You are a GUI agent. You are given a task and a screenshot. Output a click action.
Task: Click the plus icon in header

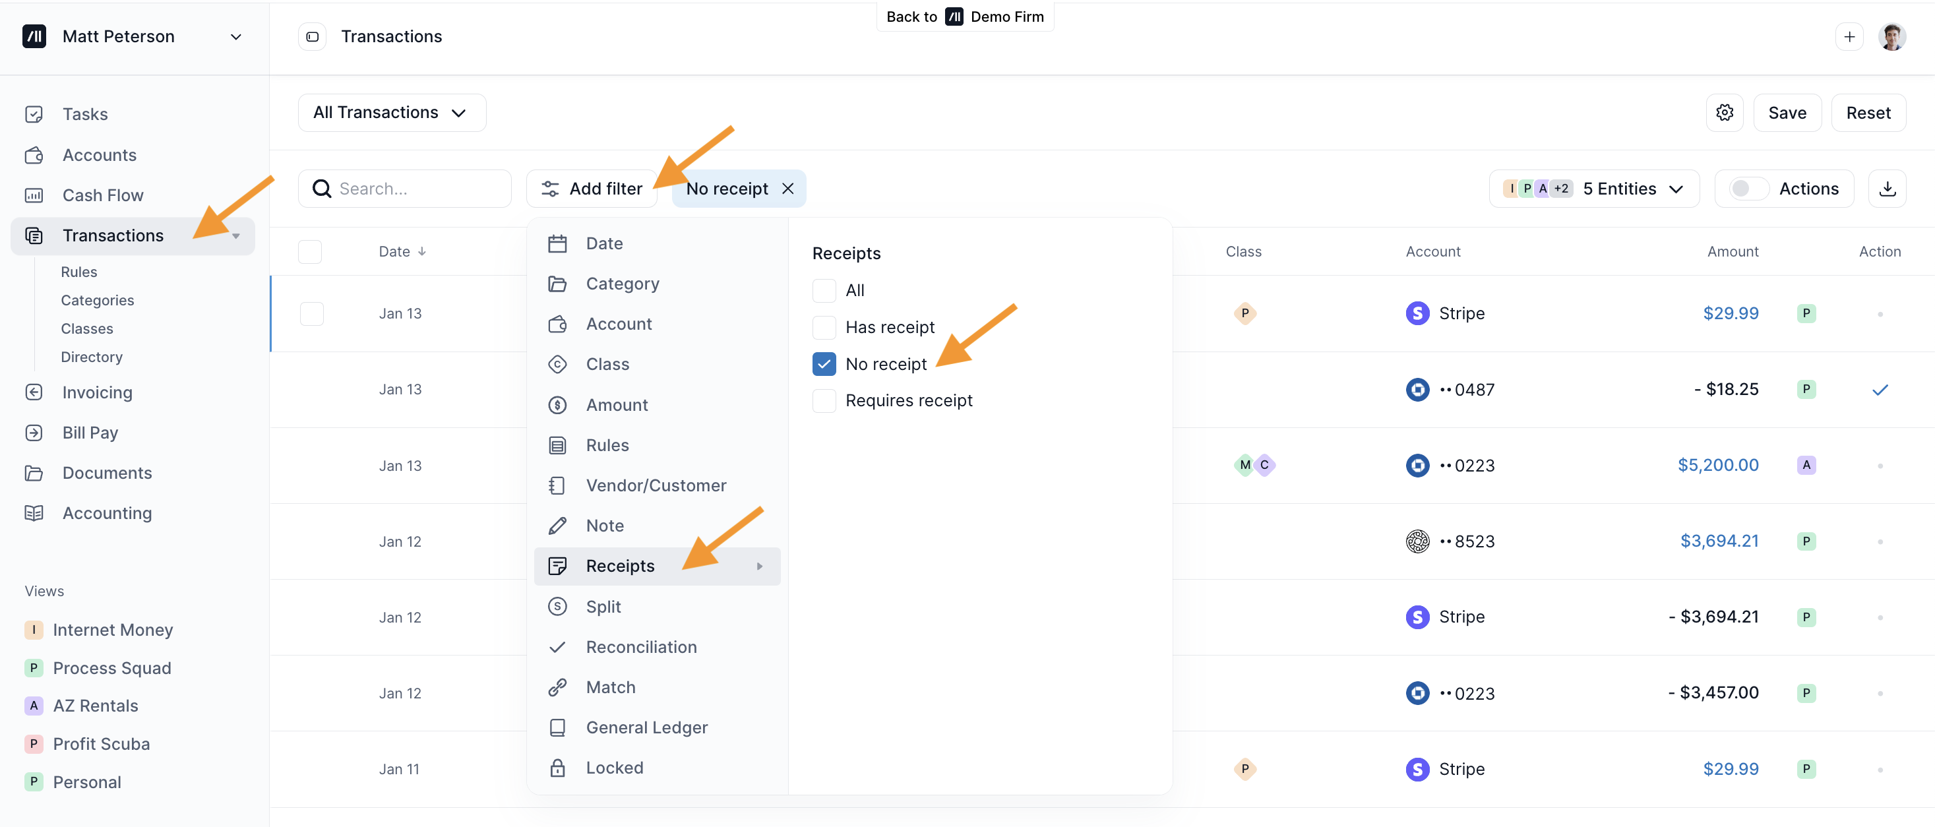(x=1849, y=36)
